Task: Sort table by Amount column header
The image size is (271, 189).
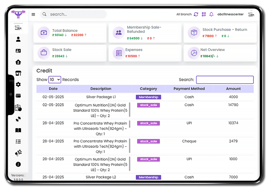Action: pos(233,89)
